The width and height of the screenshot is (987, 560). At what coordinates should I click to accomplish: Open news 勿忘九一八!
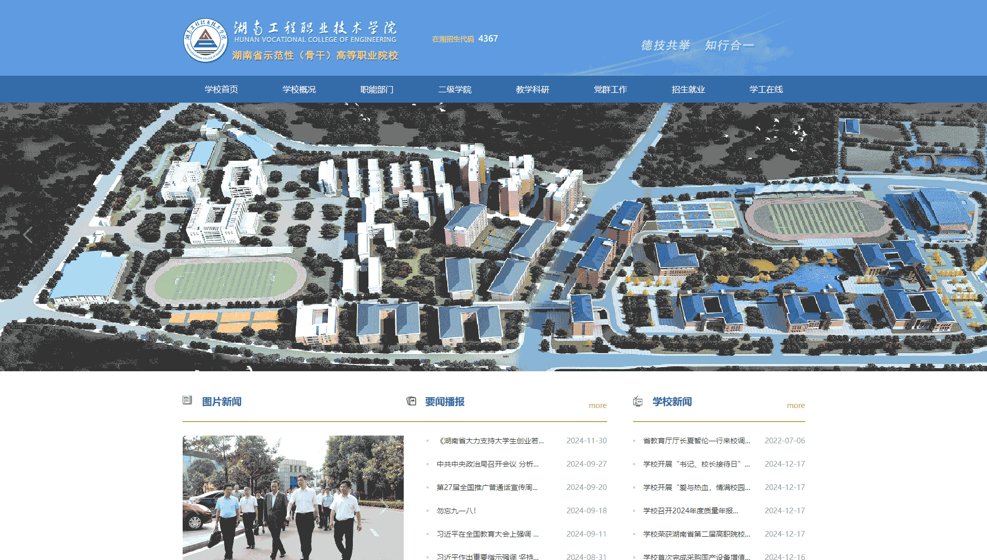[456, 511]
